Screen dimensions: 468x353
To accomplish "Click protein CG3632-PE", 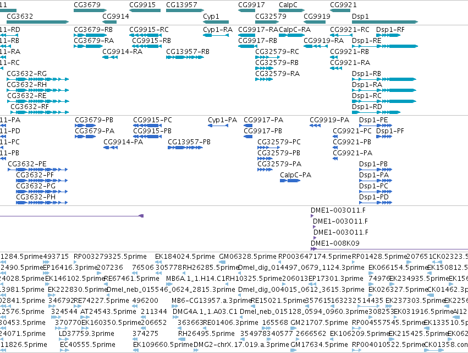I will click(38, 170).
